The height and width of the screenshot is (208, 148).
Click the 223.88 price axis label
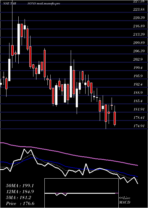click(x=139, y=10)
